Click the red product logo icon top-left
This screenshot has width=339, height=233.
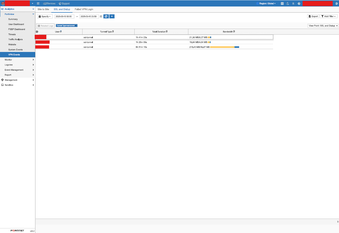(3, 4)
